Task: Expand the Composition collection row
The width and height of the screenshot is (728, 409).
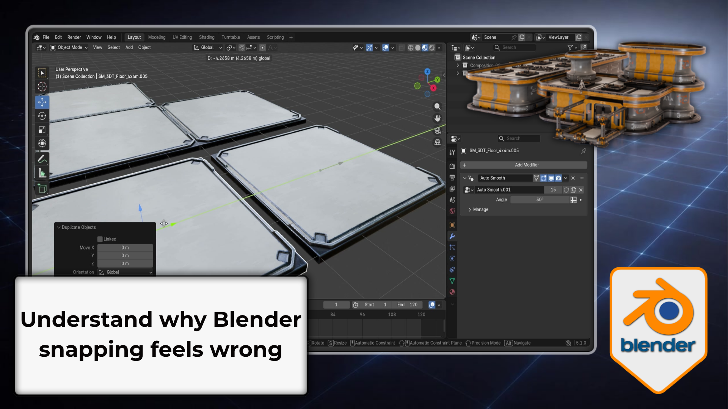Action: point(458,65)
